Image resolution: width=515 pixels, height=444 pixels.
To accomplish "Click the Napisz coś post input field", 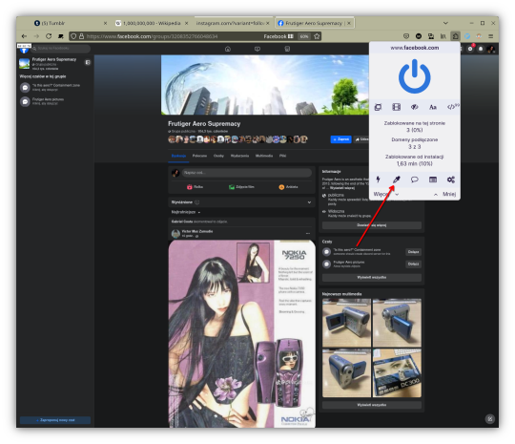I will 247,173.
